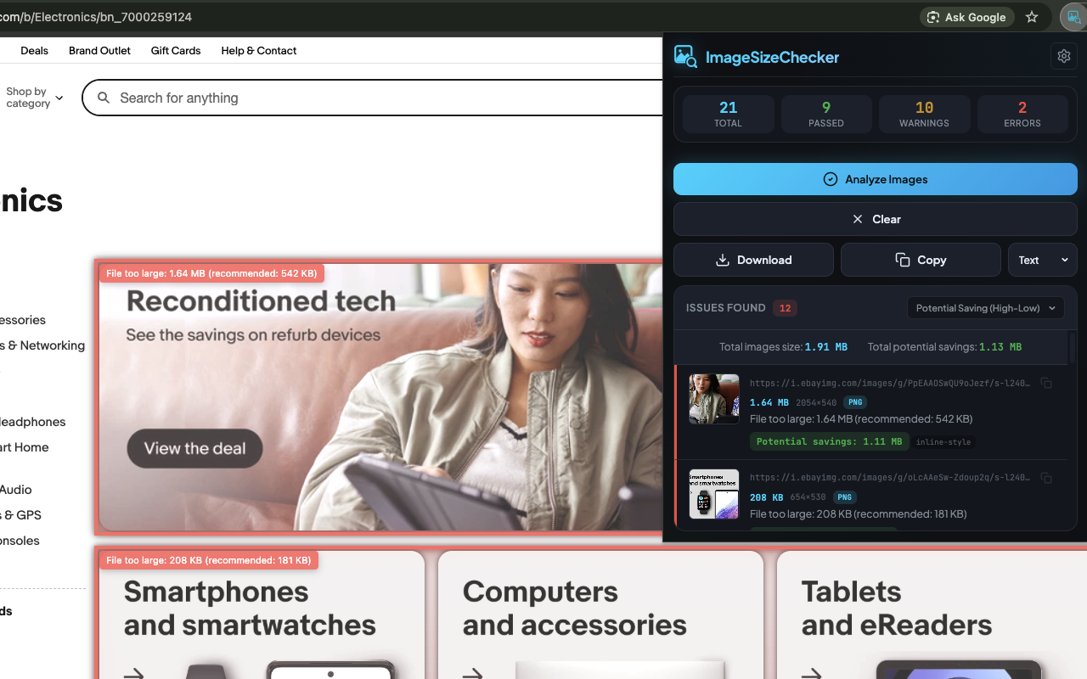Click the search magnifier icon
This screenshot has width=1087, height=679.
[104, 98]
